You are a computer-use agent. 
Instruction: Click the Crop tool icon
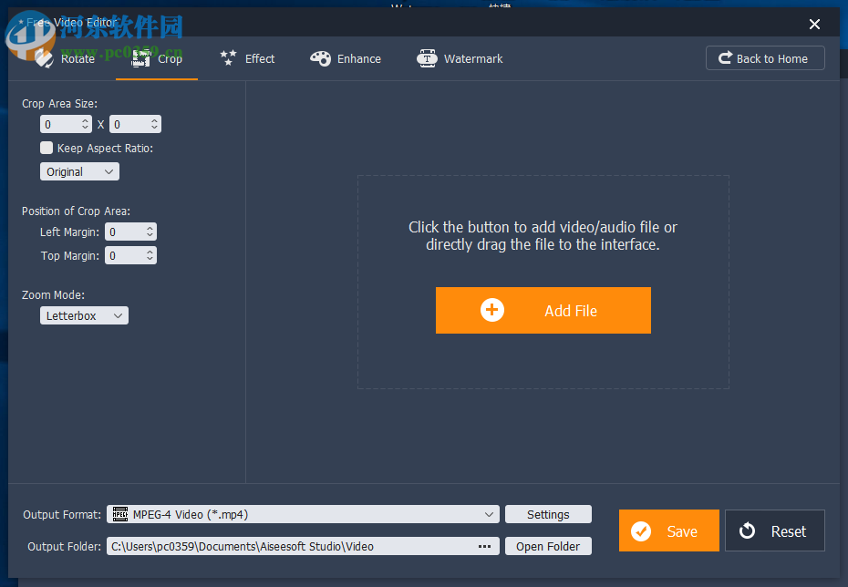point(141,57)
